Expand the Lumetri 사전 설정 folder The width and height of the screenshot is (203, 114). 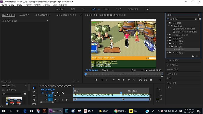(167, 35)
